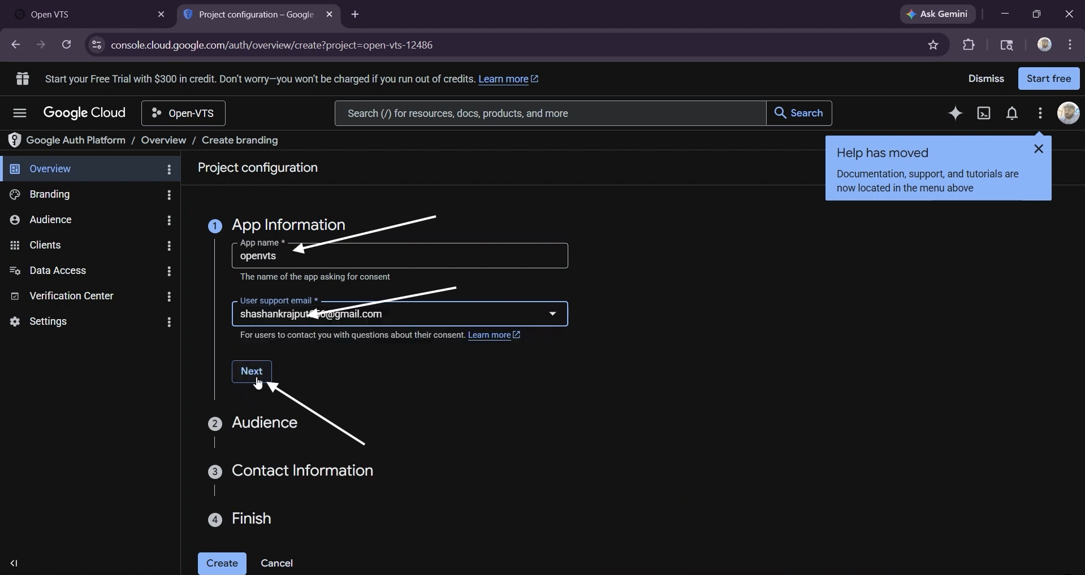Go to Overview breadcrumb link
This screenshot has width=1085, height=575.
coord(163,140)
